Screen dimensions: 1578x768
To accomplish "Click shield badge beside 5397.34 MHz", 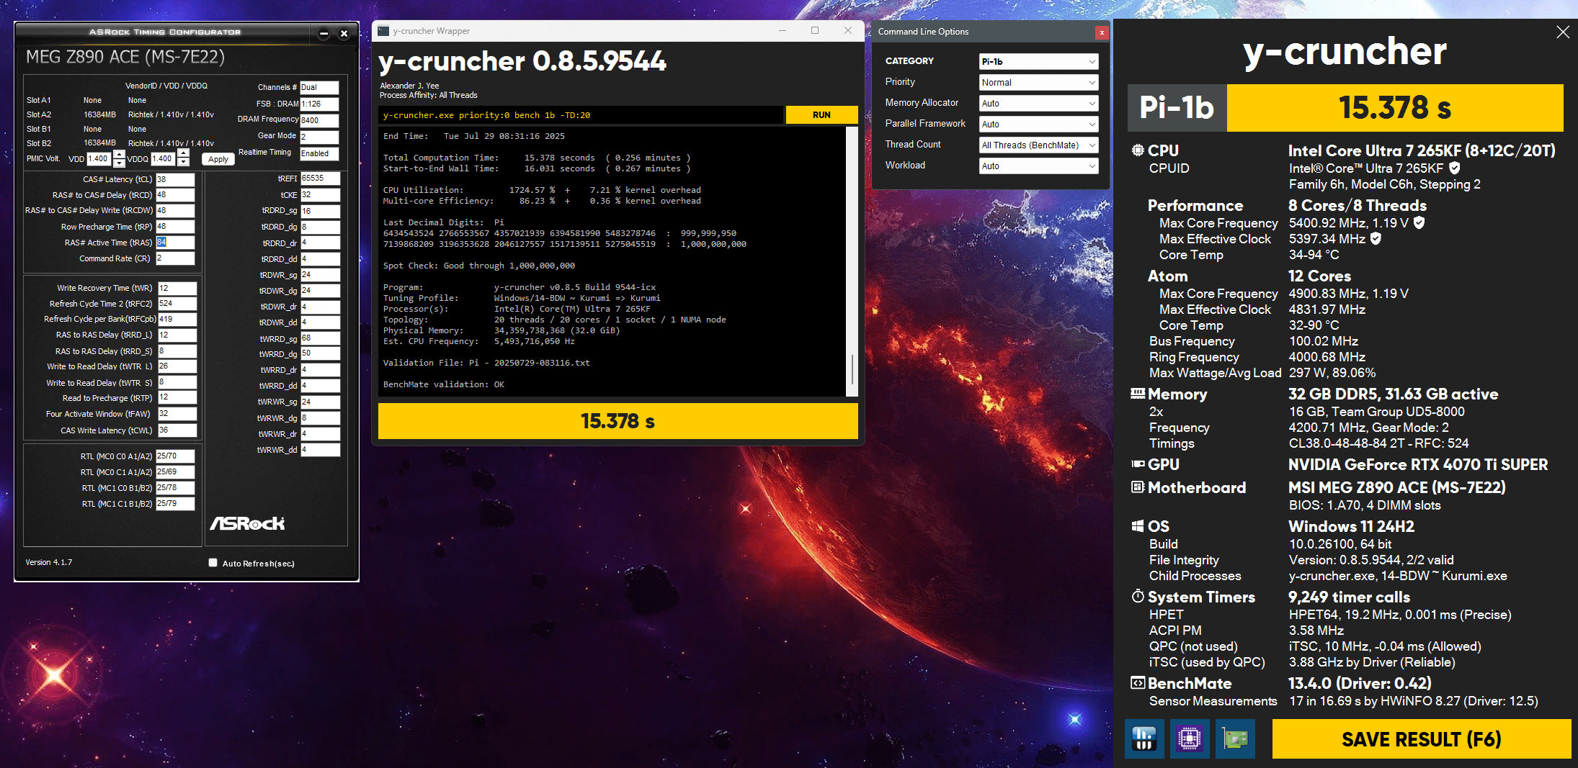I will click(1376, 238).
